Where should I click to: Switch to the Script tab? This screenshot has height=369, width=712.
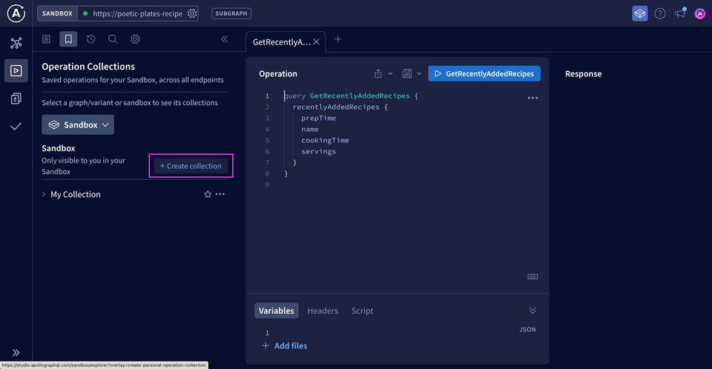(363, 311)
